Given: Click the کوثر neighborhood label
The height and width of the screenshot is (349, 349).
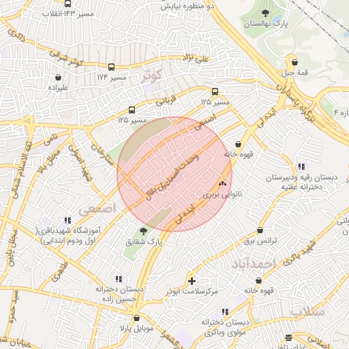Looking at the screenshot, I should pyautogui.click(x=151, y=76).
